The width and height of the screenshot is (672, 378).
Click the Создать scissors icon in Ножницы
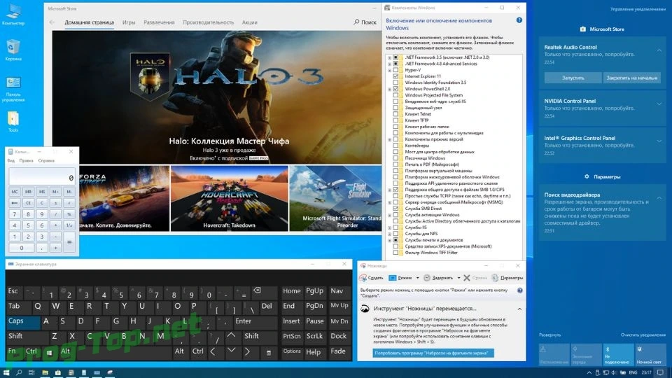[x=363, y=278]
